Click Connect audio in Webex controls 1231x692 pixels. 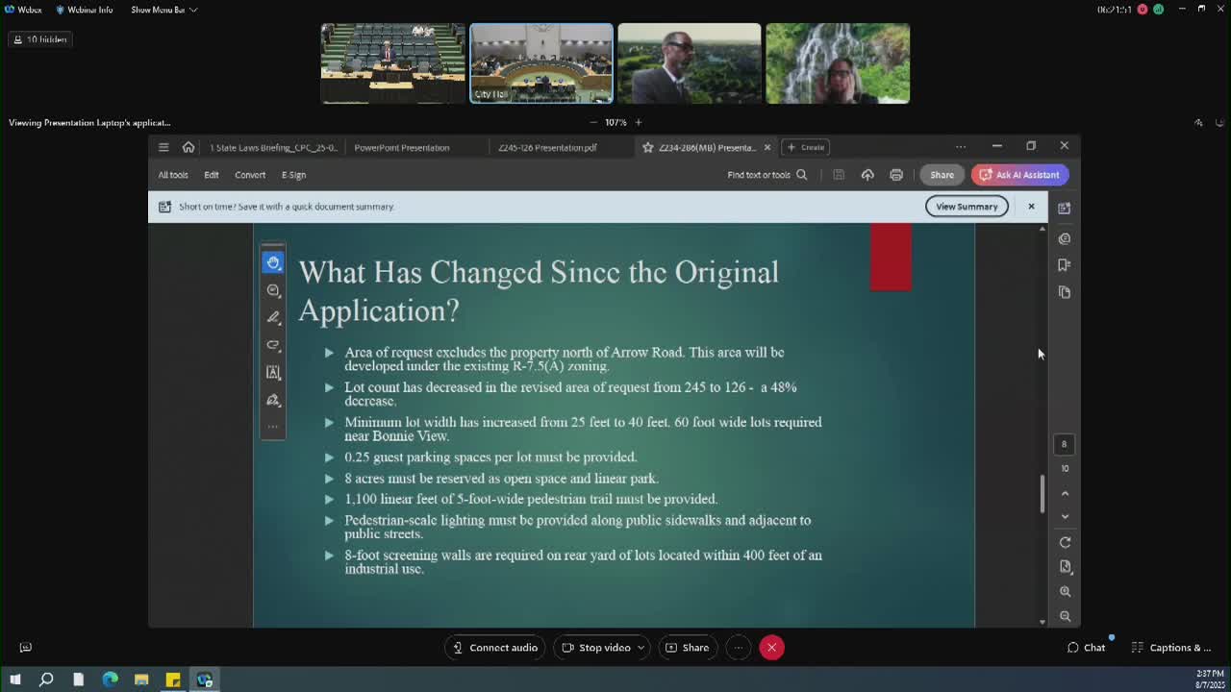[495, 648]
